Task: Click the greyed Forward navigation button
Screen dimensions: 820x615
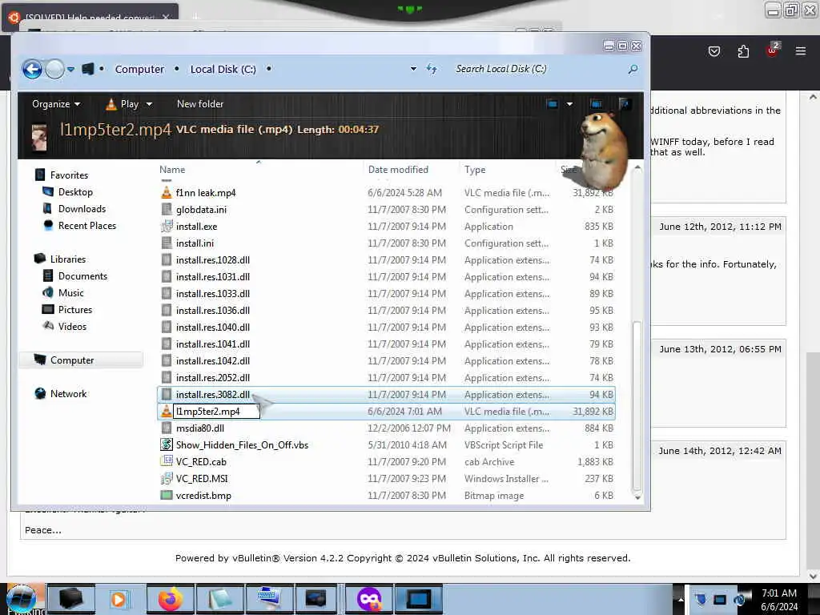Action: (x=55, y=69)
